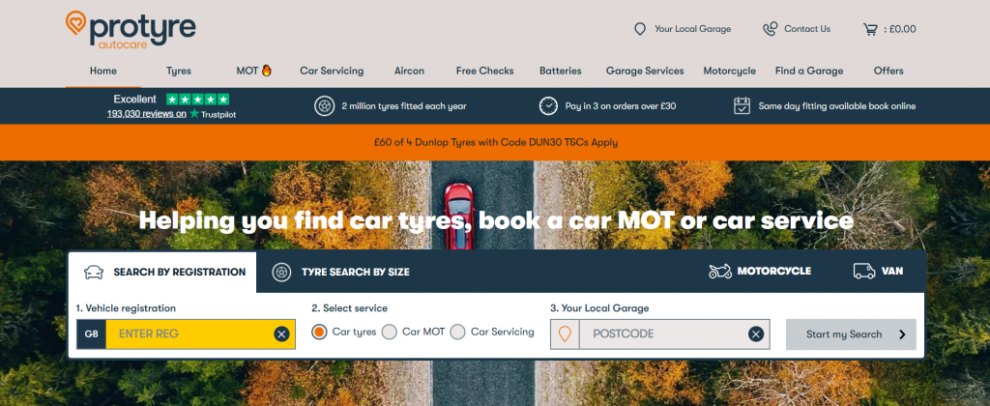Screen dimensions: 990x406
Task: Open the Garage Services menu item
Action: pyautogui.click(x=645, y=71)
